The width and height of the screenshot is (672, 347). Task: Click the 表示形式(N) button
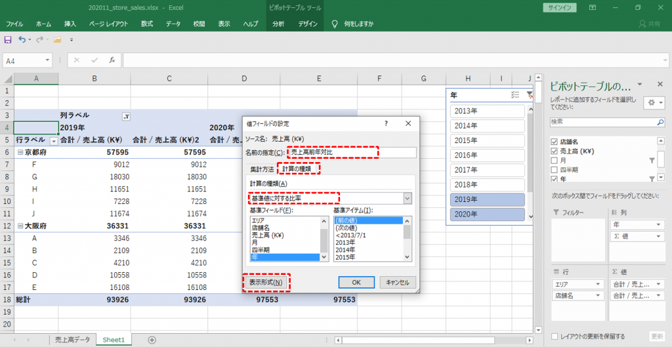click(x=266, y=282)
